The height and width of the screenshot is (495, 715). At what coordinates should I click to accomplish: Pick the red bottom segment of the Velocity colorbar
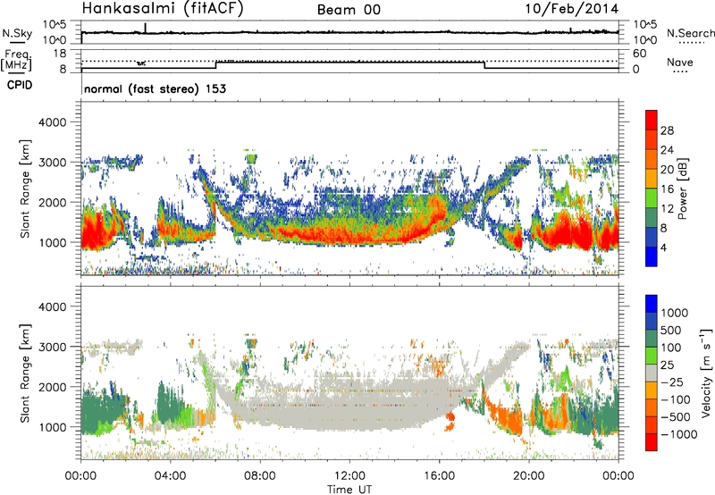tap(652, 442)
